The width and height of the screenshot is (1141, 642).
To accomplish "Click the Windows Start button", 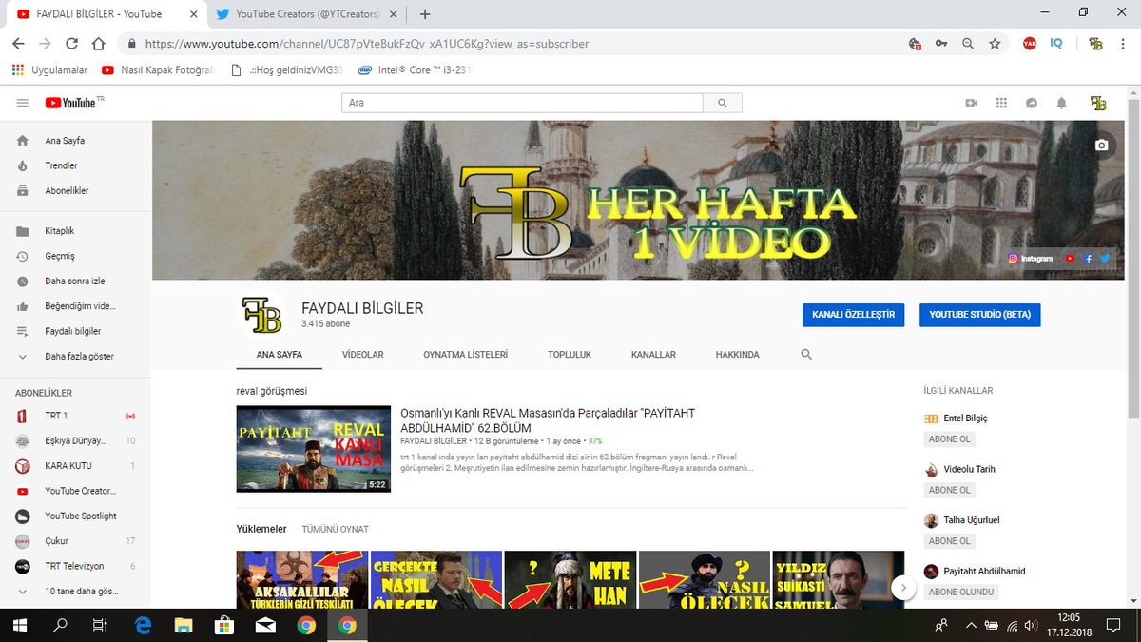I will click(x=19, y=625).
